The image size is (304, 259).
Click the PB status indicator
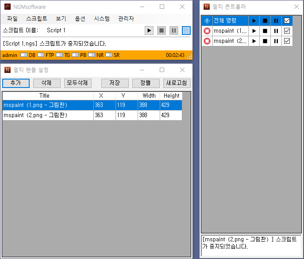click(79, 55)
